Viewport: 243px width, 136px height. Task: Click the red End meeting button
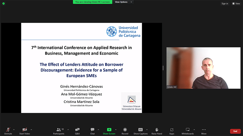pos(235,131)
